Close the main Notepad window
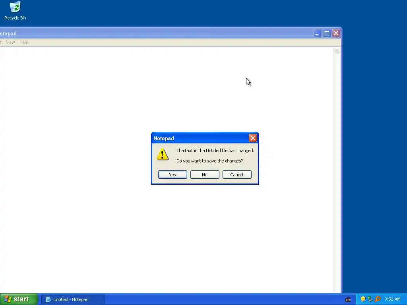 pyautogui.click(x=336, y=33)
